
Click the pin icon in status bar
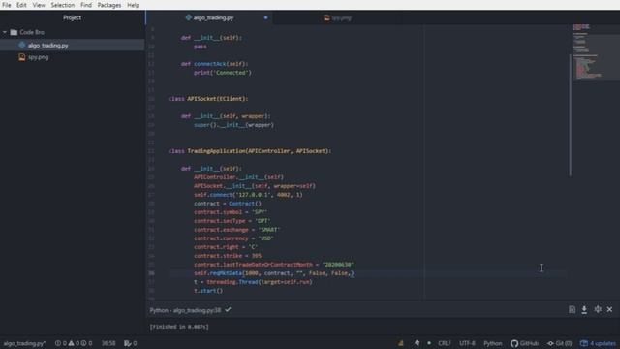tap(417, 343)
